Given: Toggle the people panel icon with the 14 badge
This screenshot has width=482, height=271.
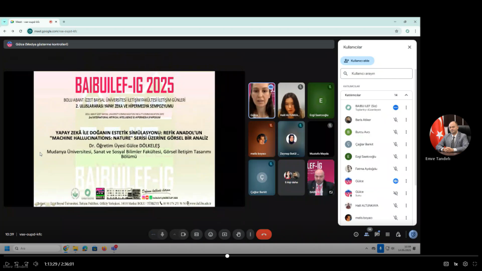Looking at the screenshot, I should click(x=367, y=234).
